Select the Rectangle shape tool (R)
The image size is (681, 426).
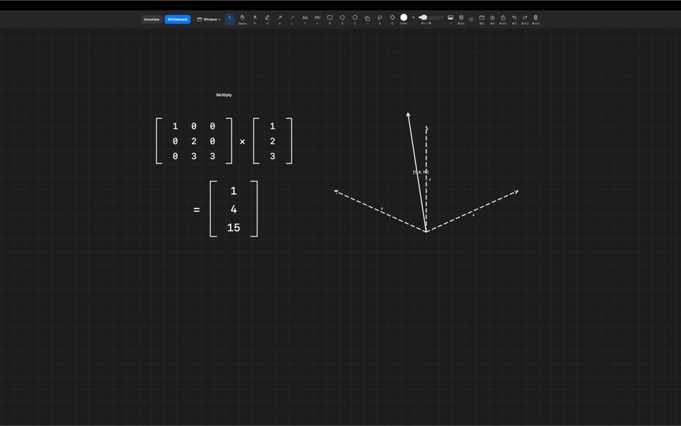pyautogui.click(x=329, y=18)
